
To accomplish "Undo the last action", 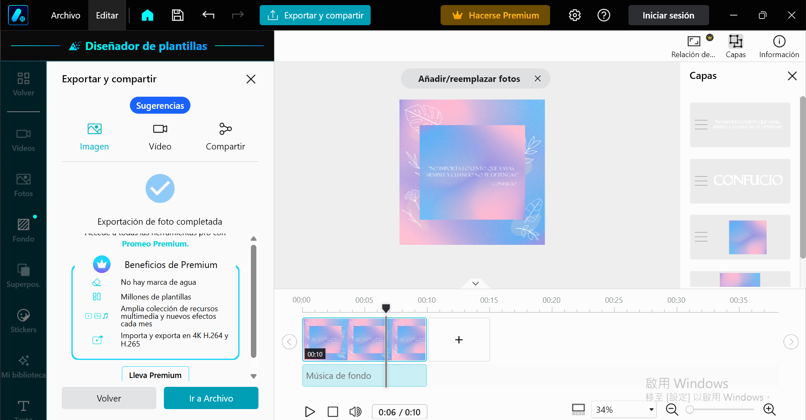I will (x=208, y=16).
